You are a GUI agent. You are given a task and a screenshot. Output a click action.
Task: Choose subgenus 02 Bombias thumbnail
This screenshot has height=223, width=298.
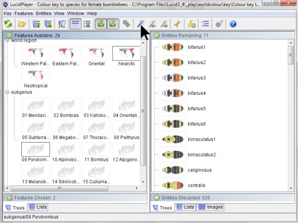pyautogui.click(x=66, y=105)
